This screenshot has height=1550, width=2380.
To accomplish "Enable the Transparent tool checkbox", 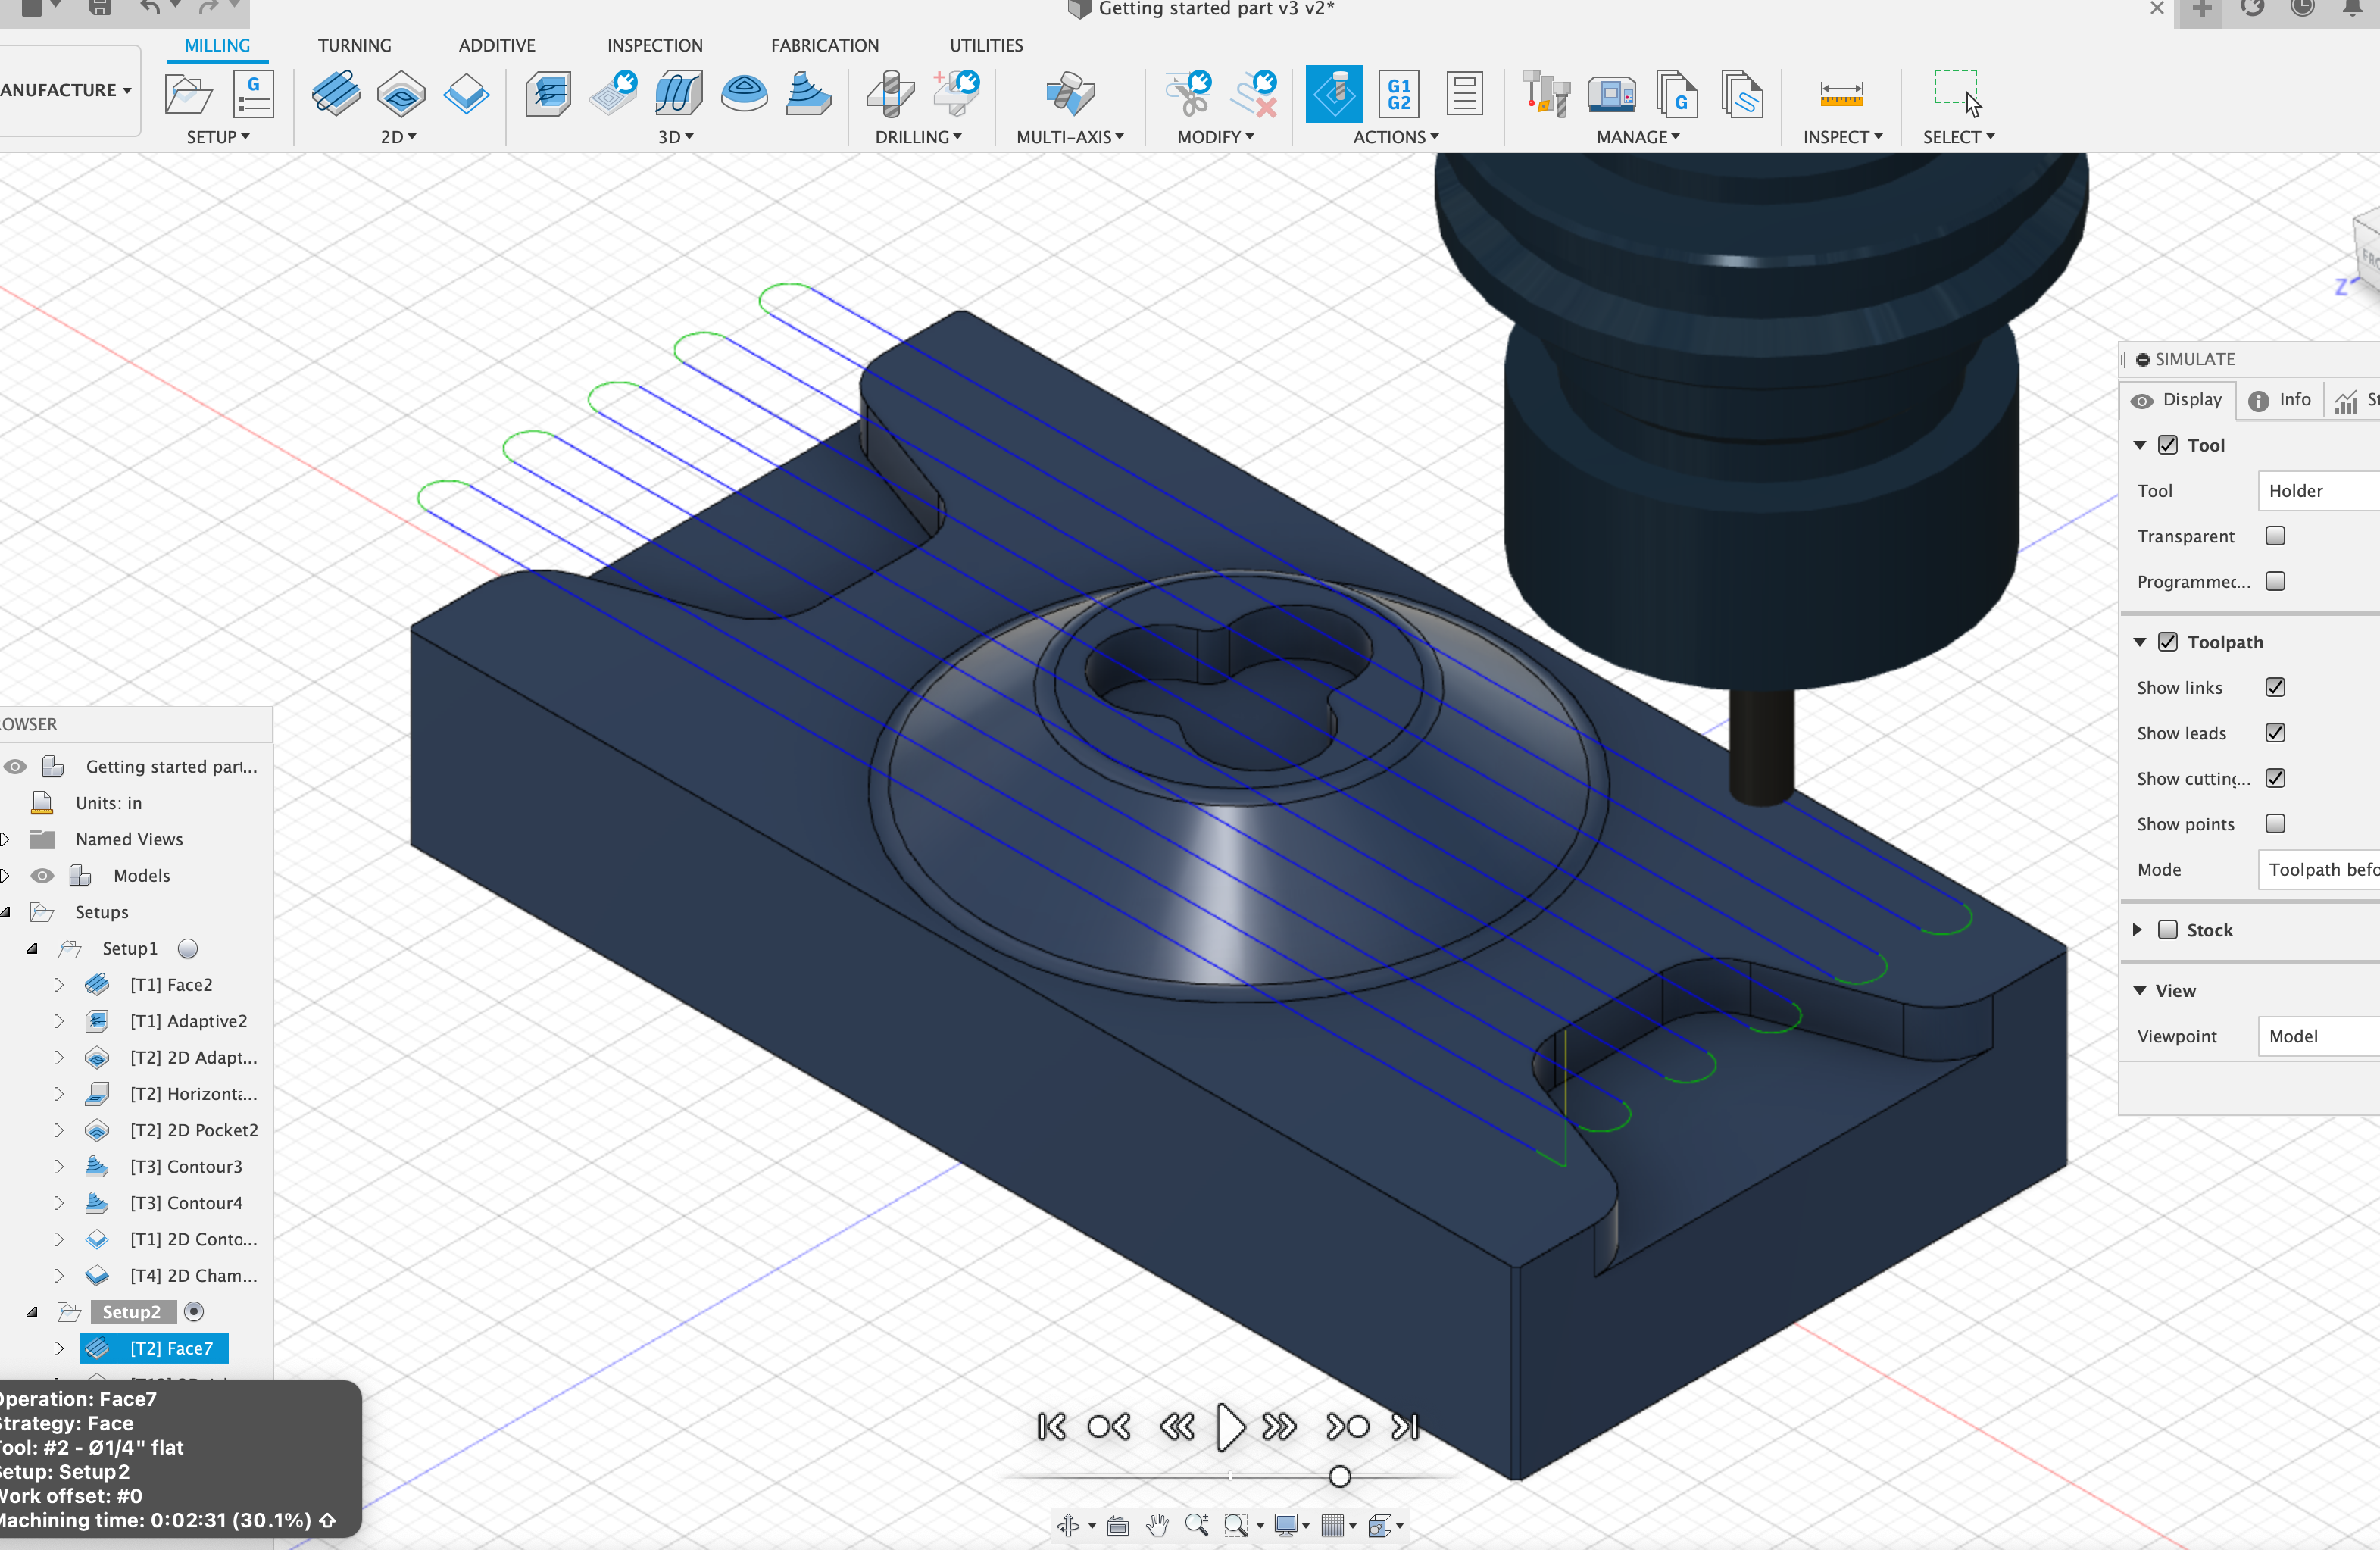I will tap(2275, 536).
